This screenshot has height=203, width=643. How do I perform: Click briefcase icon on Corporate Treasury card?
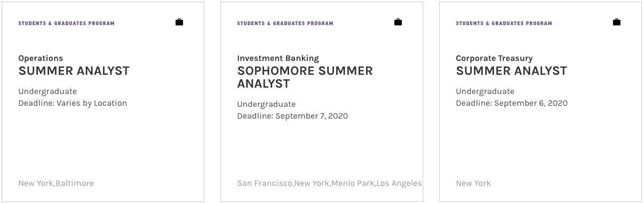pos(617,22)
